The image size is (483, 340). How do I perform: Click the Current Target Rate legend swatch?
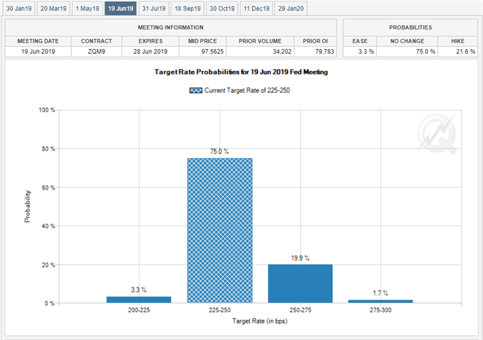196,90
